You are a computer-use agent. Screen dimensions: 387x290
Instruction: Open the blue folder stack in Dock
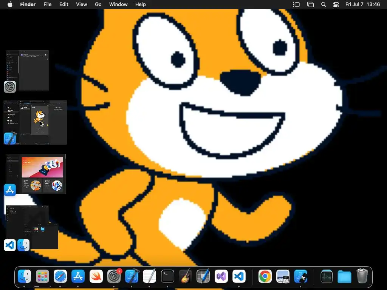click(344, 276)
